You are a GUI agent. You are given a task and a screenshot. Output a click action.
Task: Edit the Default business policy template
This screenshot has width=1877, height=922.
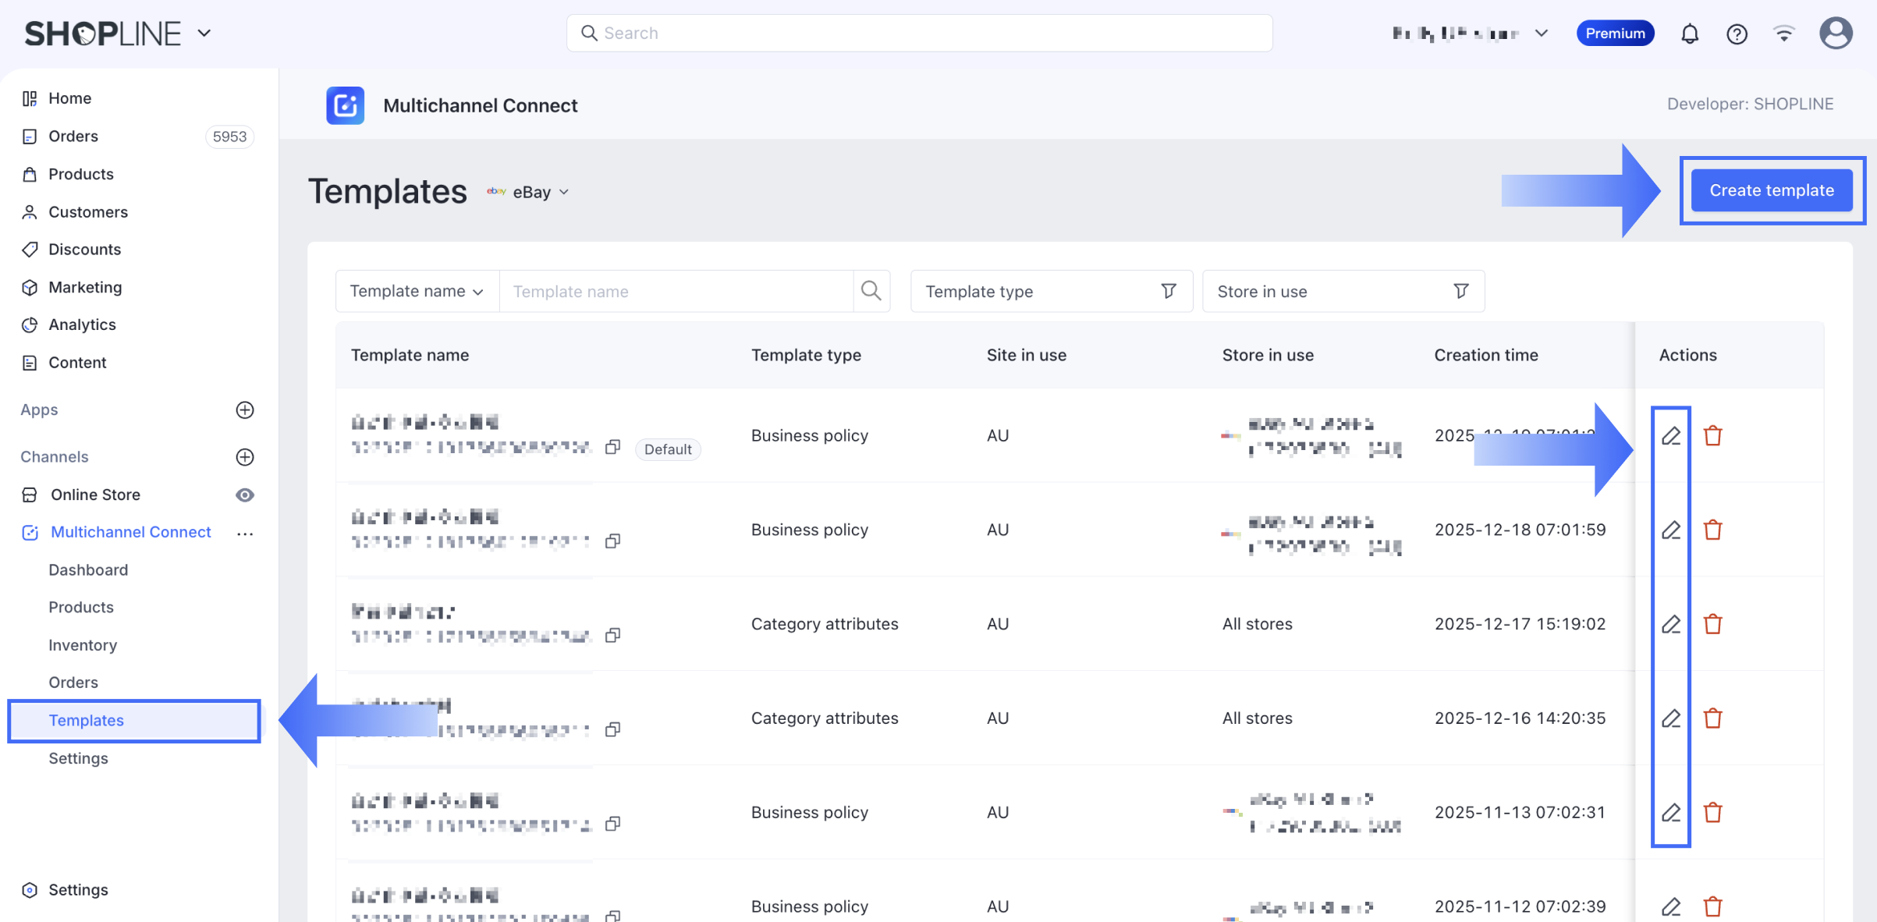point(1670,436)
